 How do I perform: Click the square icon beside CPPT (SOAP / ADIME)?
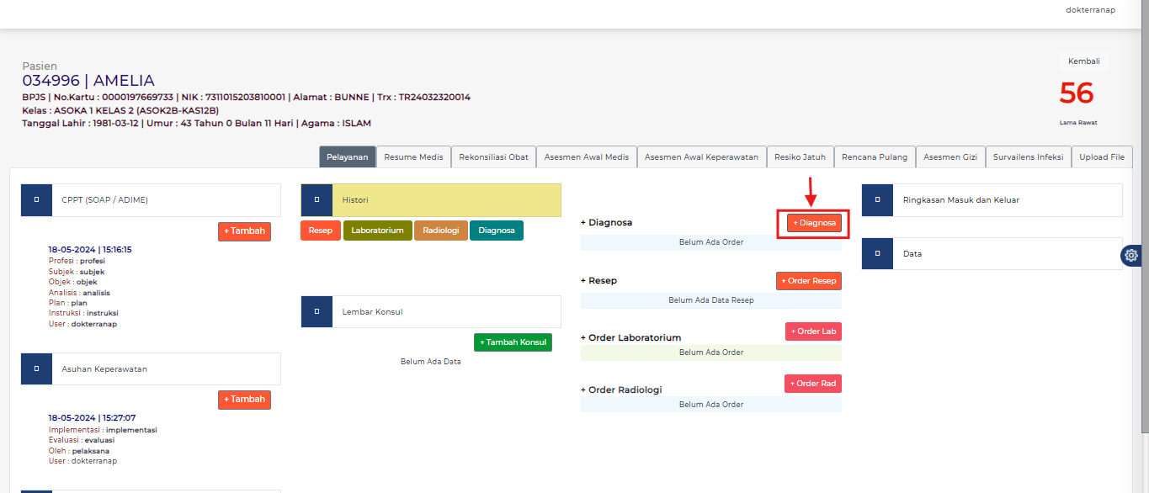pyautogui.click(x=36, y=200)
